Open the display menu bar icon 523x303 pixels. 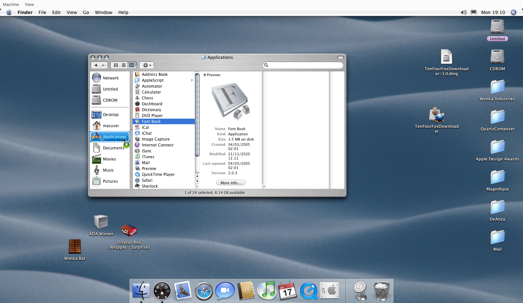pos(474,12)
